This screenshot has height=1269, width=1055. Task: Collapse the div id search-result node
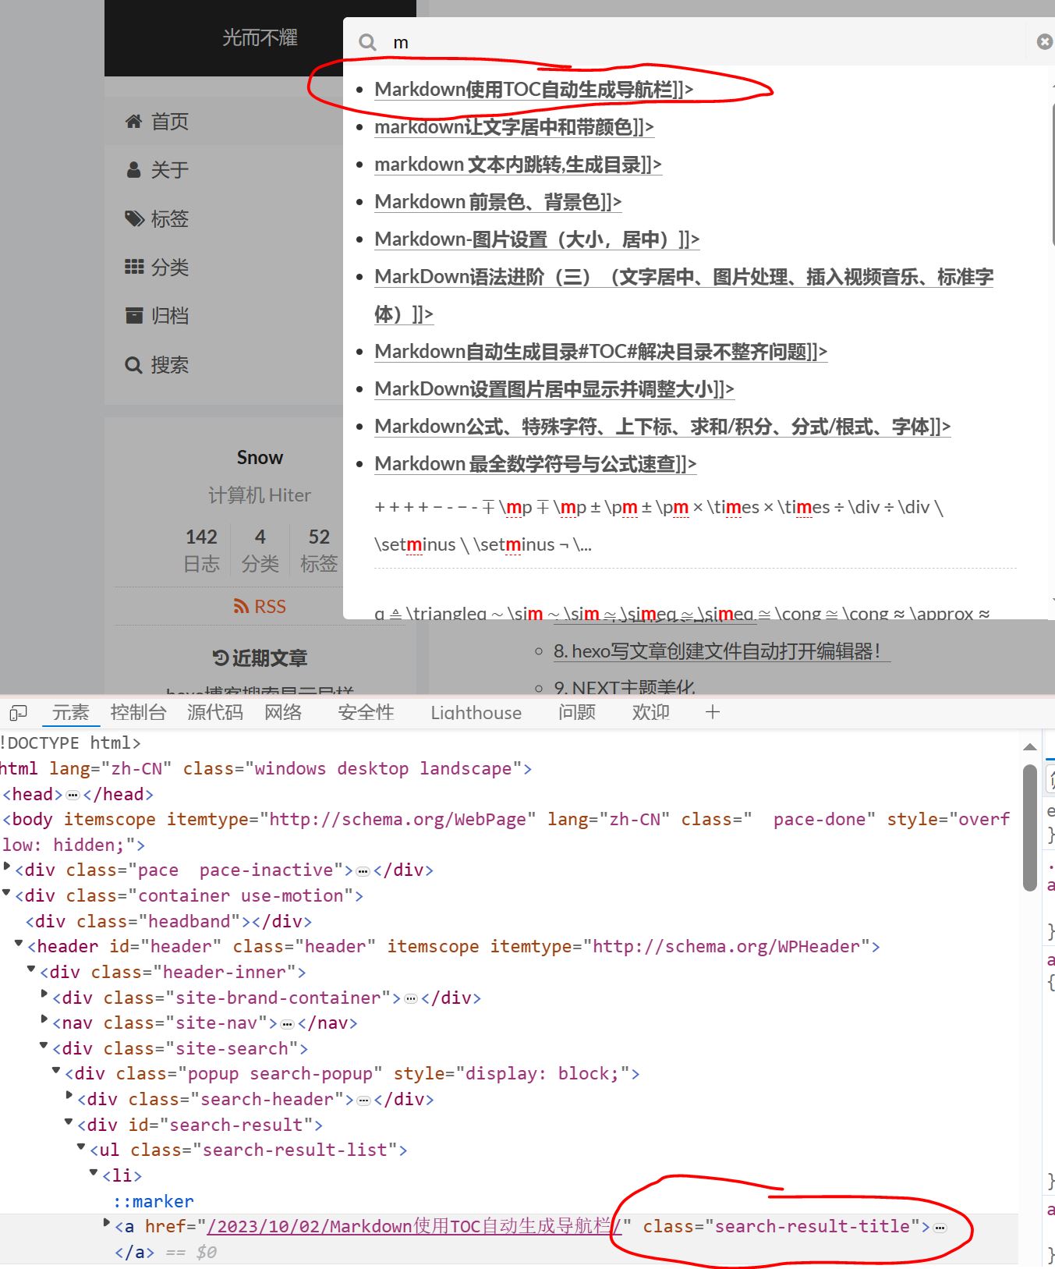(69, 1123)
